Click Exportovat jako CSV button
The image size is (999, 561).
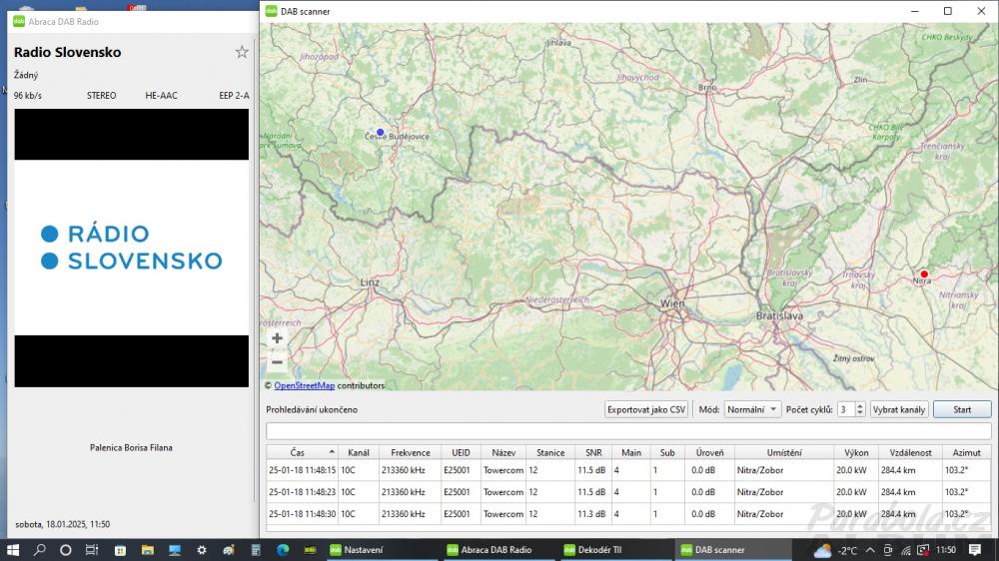pyautogui.click(x=646, y=409)
